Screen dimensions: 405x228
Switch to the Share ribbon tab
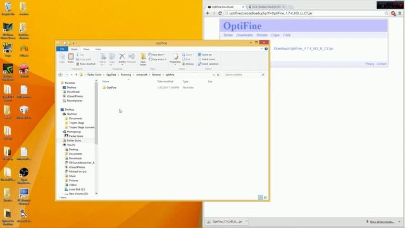tap(86, 49)
